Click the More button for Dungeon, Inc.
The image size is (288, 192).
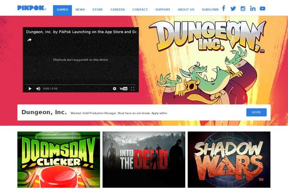coord(256,112)
